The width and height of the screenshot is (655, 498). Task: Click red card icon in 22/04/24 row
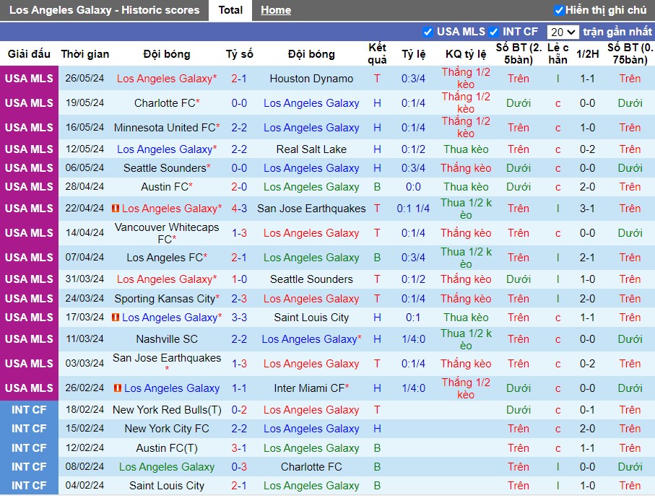pos(116,208)
